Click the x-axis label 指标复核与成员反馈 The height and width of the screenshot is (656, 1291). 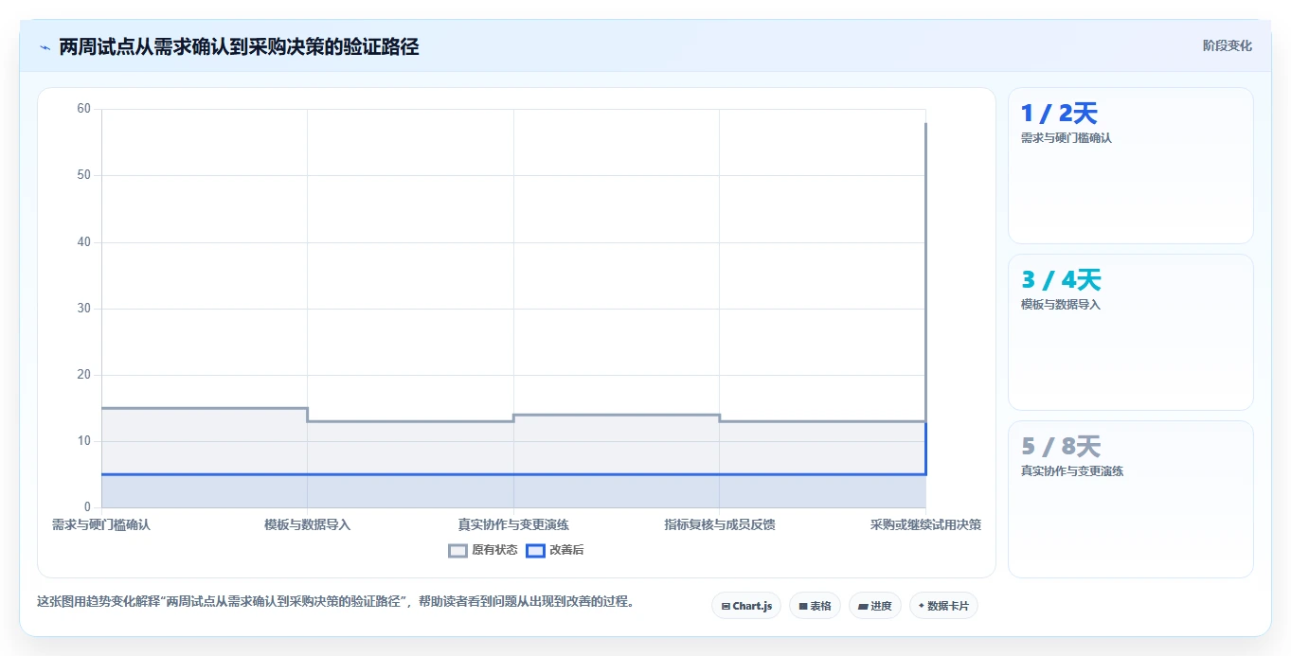tap(720, 524)
